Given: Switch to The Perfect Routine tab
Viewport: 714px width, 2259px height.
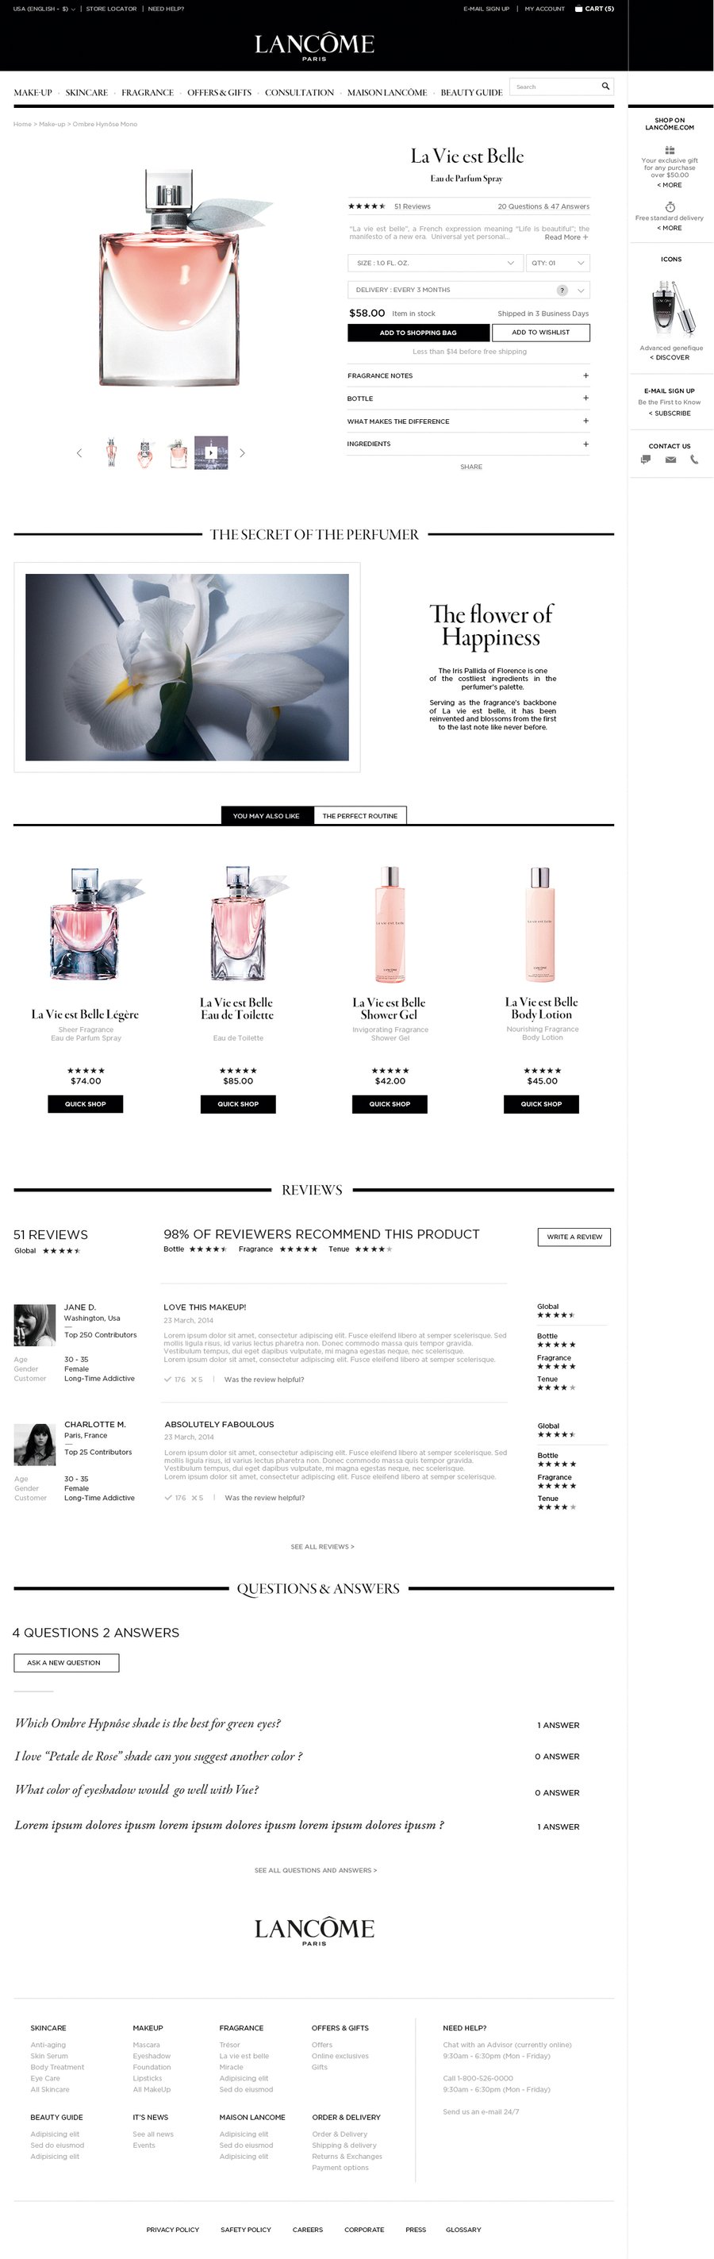Looking at the screenshot, I should pyautogui.click(x=360, y=815).
